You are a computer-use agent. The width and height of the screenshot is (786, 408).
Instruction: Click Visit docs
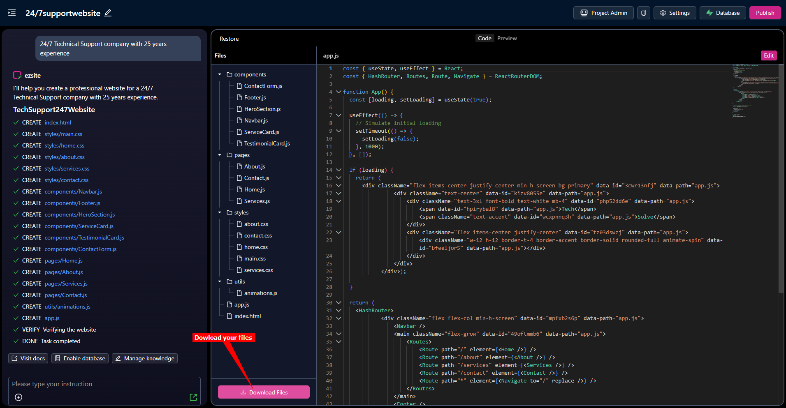click(28, 358)
